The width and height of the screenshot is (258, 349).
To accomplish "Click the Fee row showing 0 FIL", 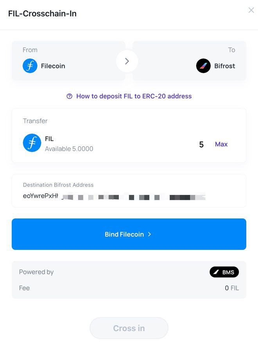I will (129, 288).
